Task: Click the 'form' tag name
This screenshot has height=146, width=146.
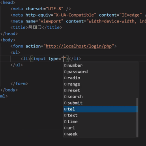Action: (x=18, y=46)
